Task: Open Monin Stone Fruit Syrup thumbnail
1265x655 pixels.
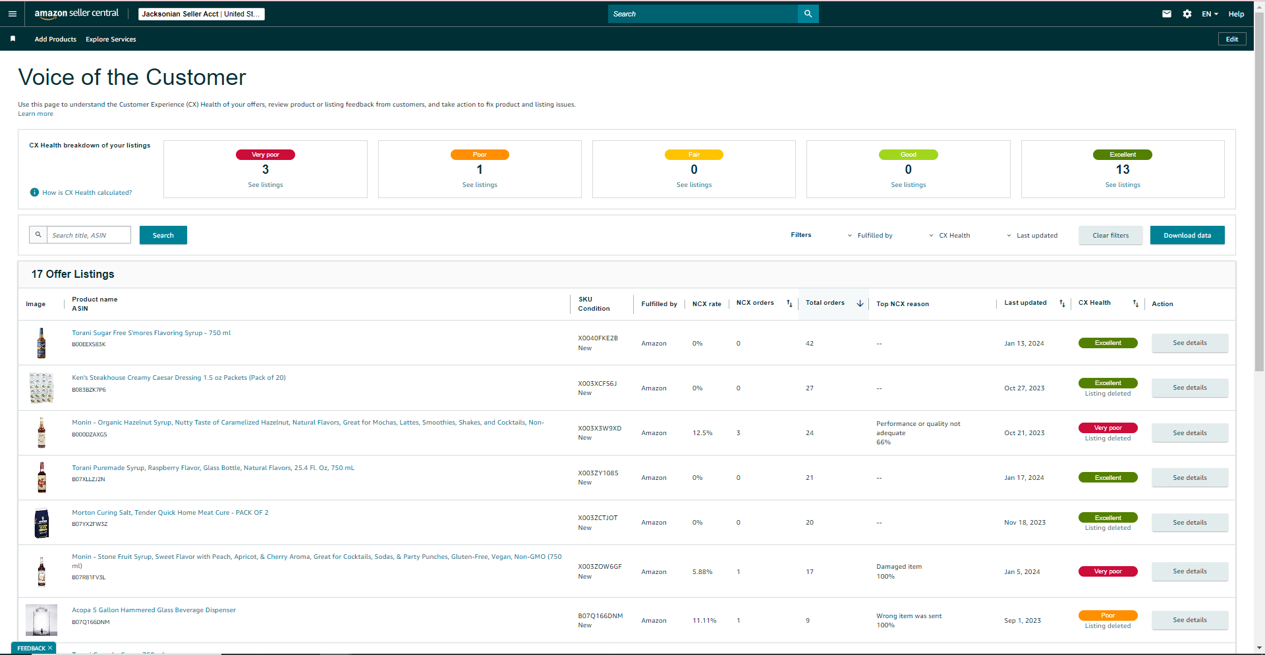Action: [42, 571]
